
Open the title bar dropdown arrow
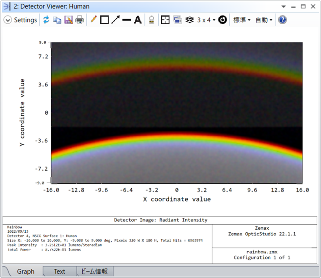coord(283,7)
